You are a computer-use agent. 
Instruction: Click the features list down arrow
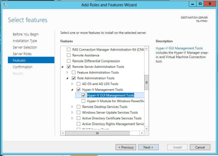coord(146,128)
